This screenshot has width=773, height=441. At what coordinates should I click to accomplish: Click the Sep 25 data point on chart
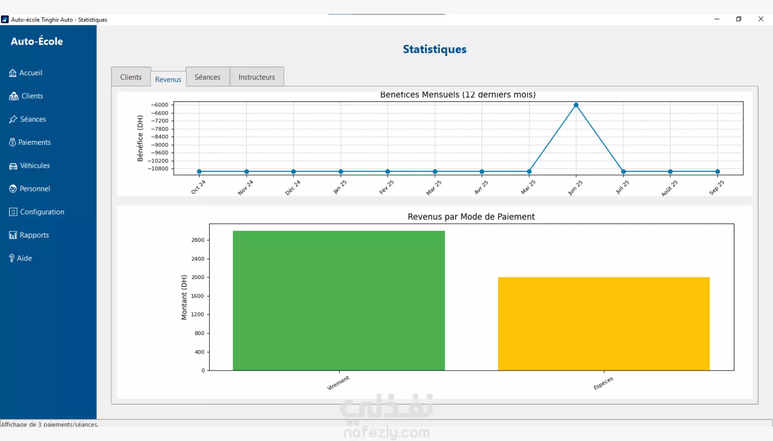[718, 171]
